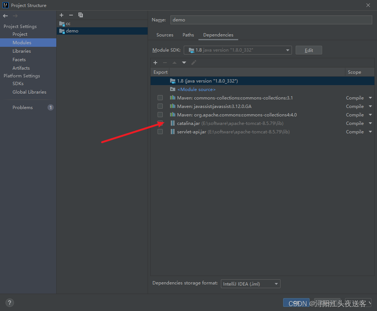Screen dimensions: 377x311
Task: Switch to the Paths tab
Action: coord(188,35)
